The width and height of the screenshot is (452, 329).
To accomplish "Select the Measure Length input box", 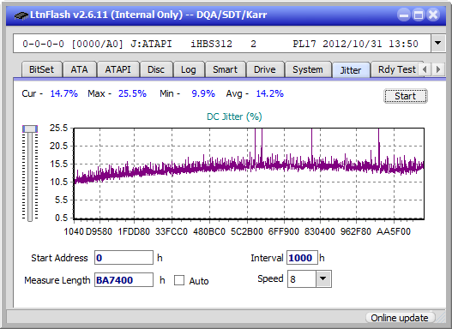I will (124, 280).
